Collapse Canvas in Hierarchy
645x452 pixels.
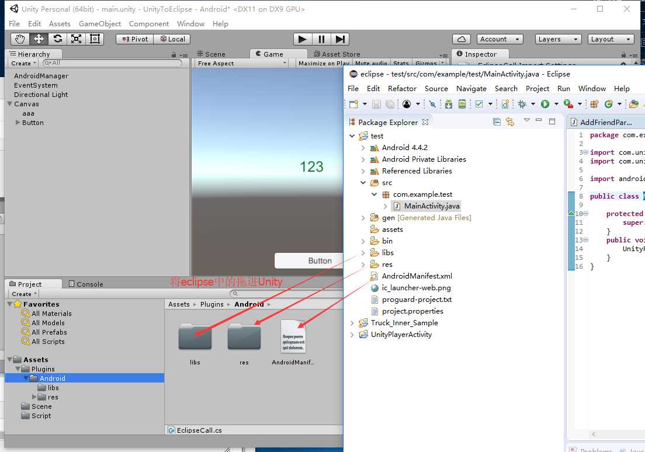pos(9,104)
